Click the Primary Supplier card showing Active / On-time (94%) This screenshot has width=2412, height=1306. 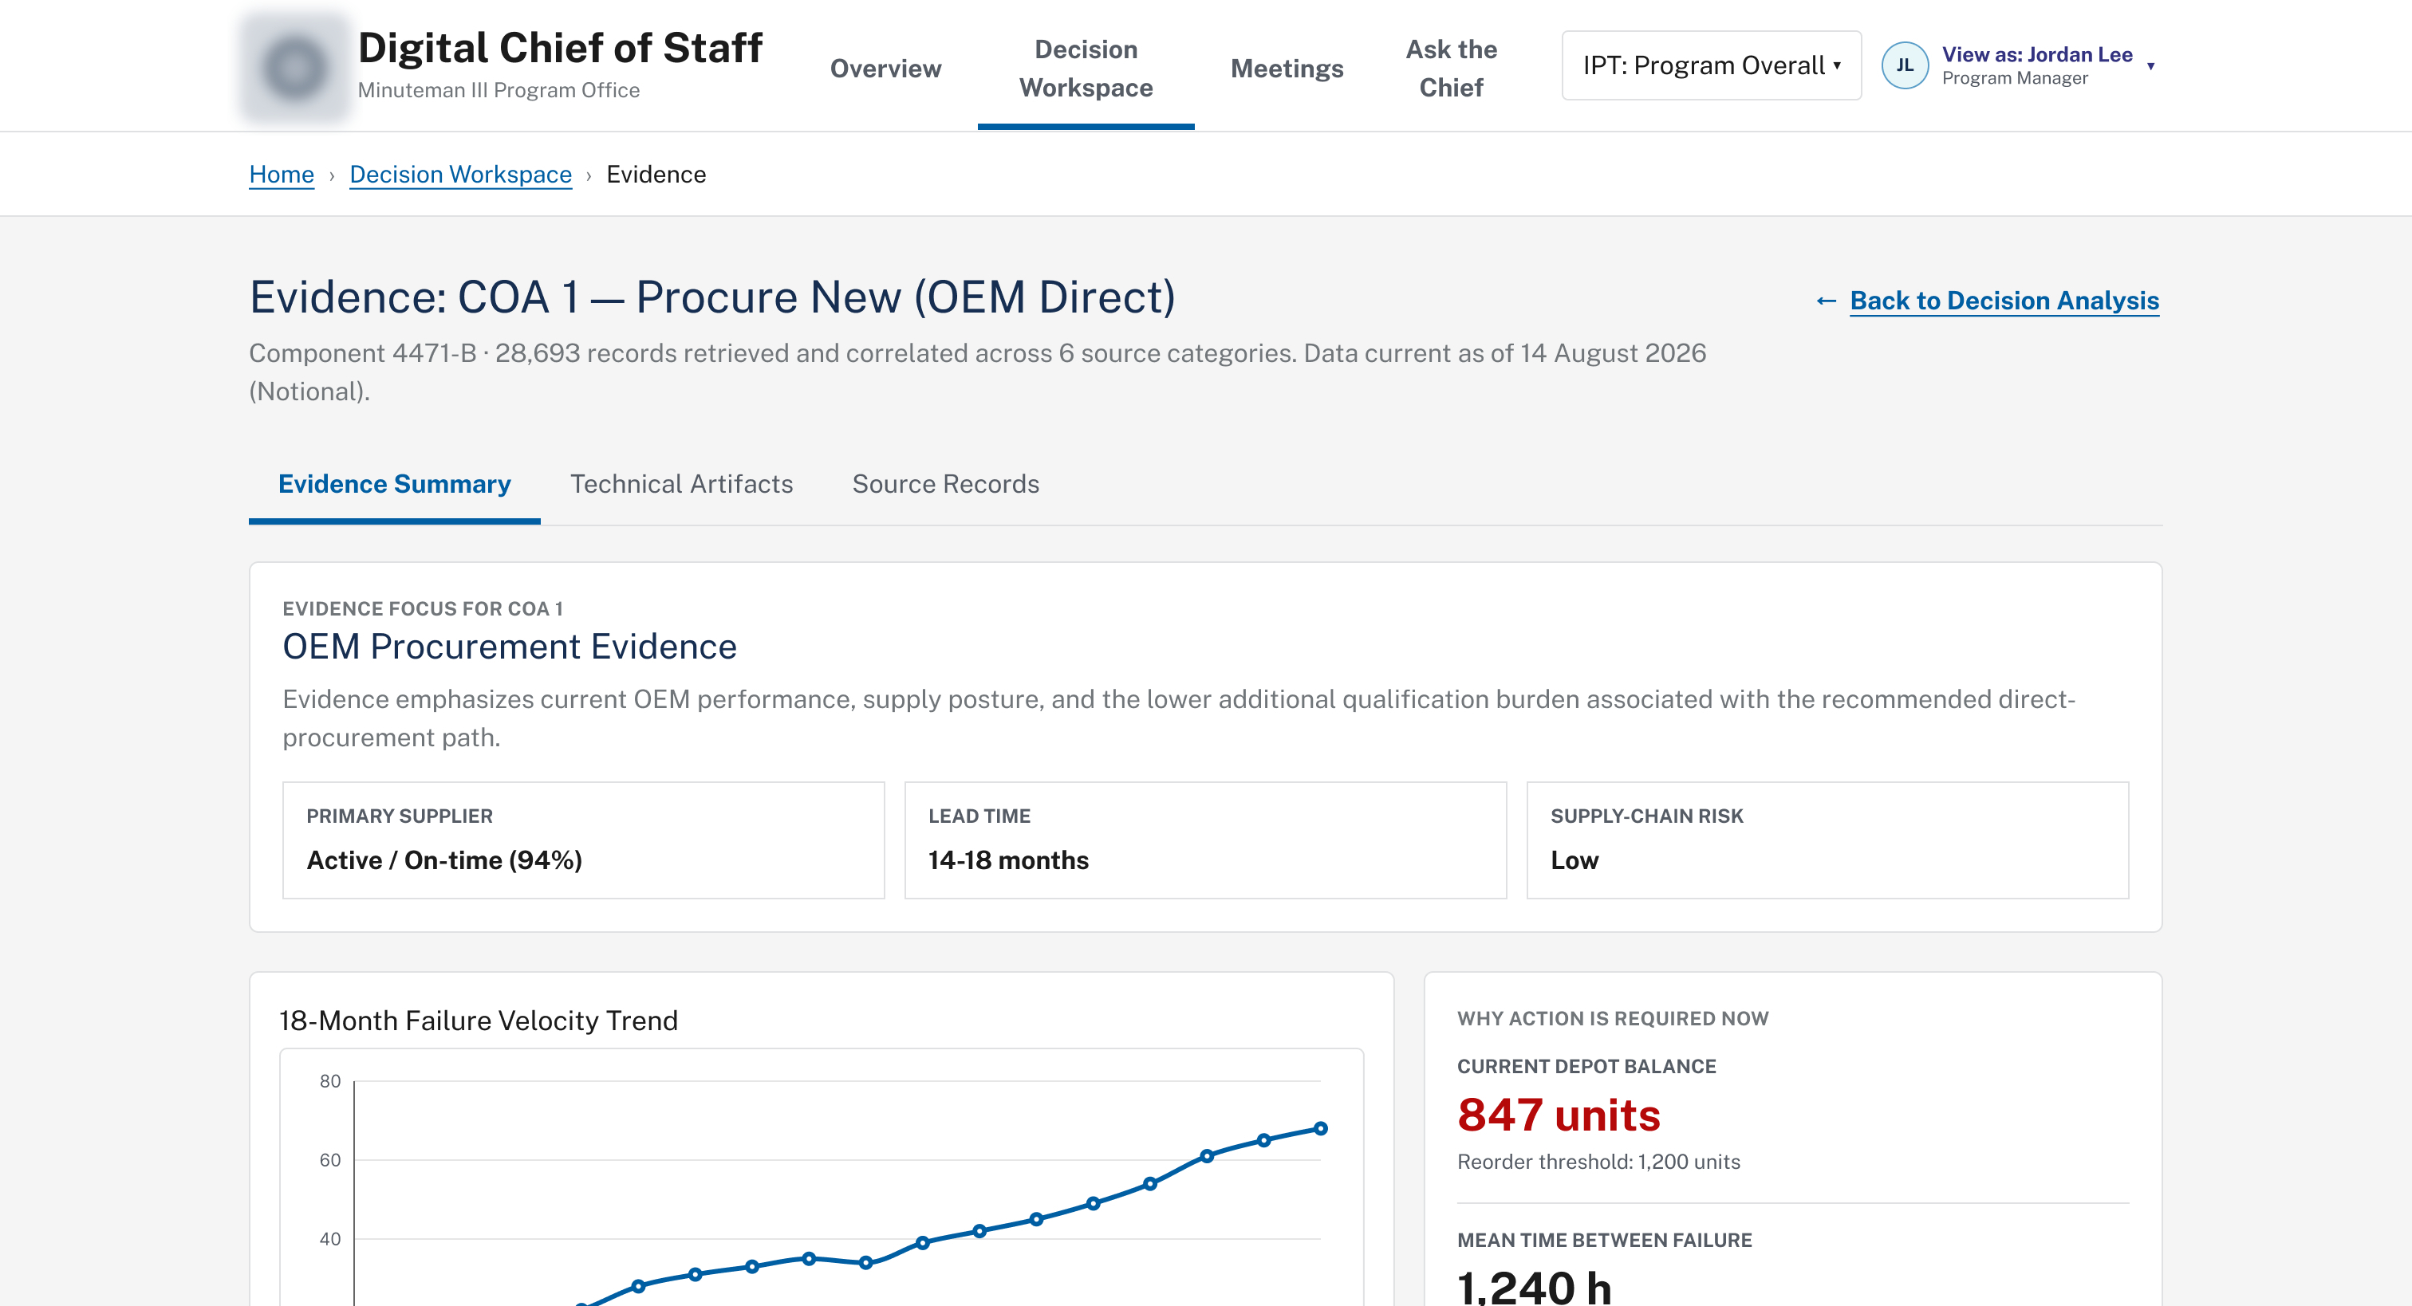(x=583, y=840)
